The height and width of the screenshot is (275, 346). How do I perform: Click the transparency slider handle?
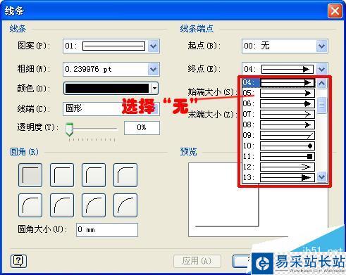click(69, 129)
